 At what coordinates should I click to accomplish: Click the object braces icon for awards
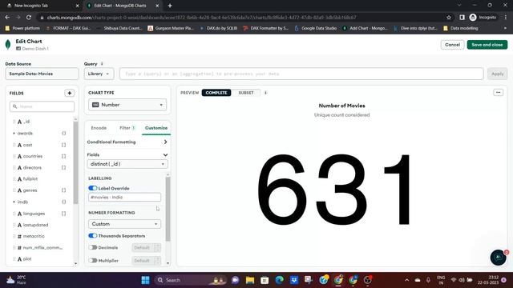click(x=64, y=134)
